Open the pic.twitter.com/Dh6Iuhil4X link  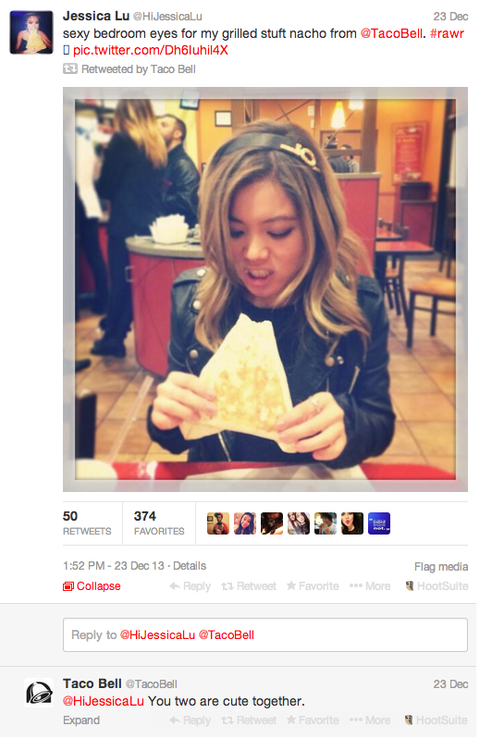(x=150, y=50)
